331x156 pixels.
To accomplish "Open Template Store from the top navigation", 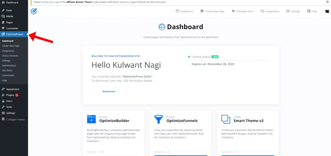I will click(242, 11).
